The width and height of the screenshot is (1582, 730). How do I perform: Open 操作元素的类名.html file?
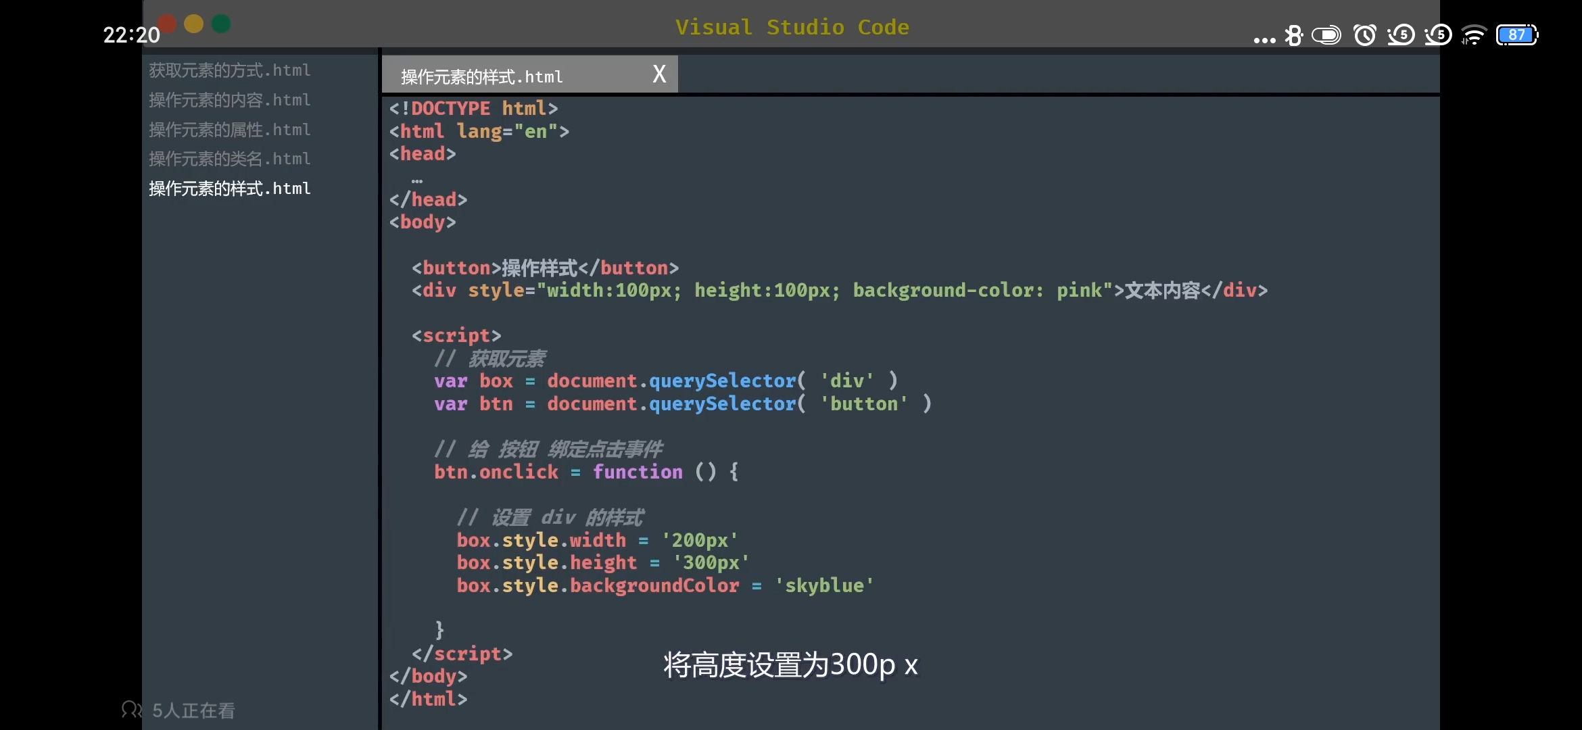coord(230,159)
